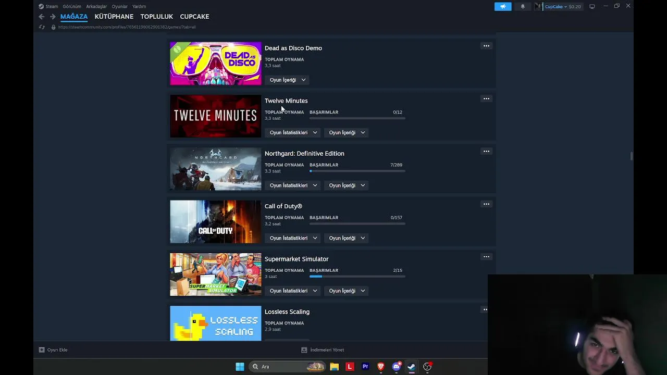Open the three-dot menu for Northgard
The width and height of the screenshot is (667, 375).
(x=486, y=151)
